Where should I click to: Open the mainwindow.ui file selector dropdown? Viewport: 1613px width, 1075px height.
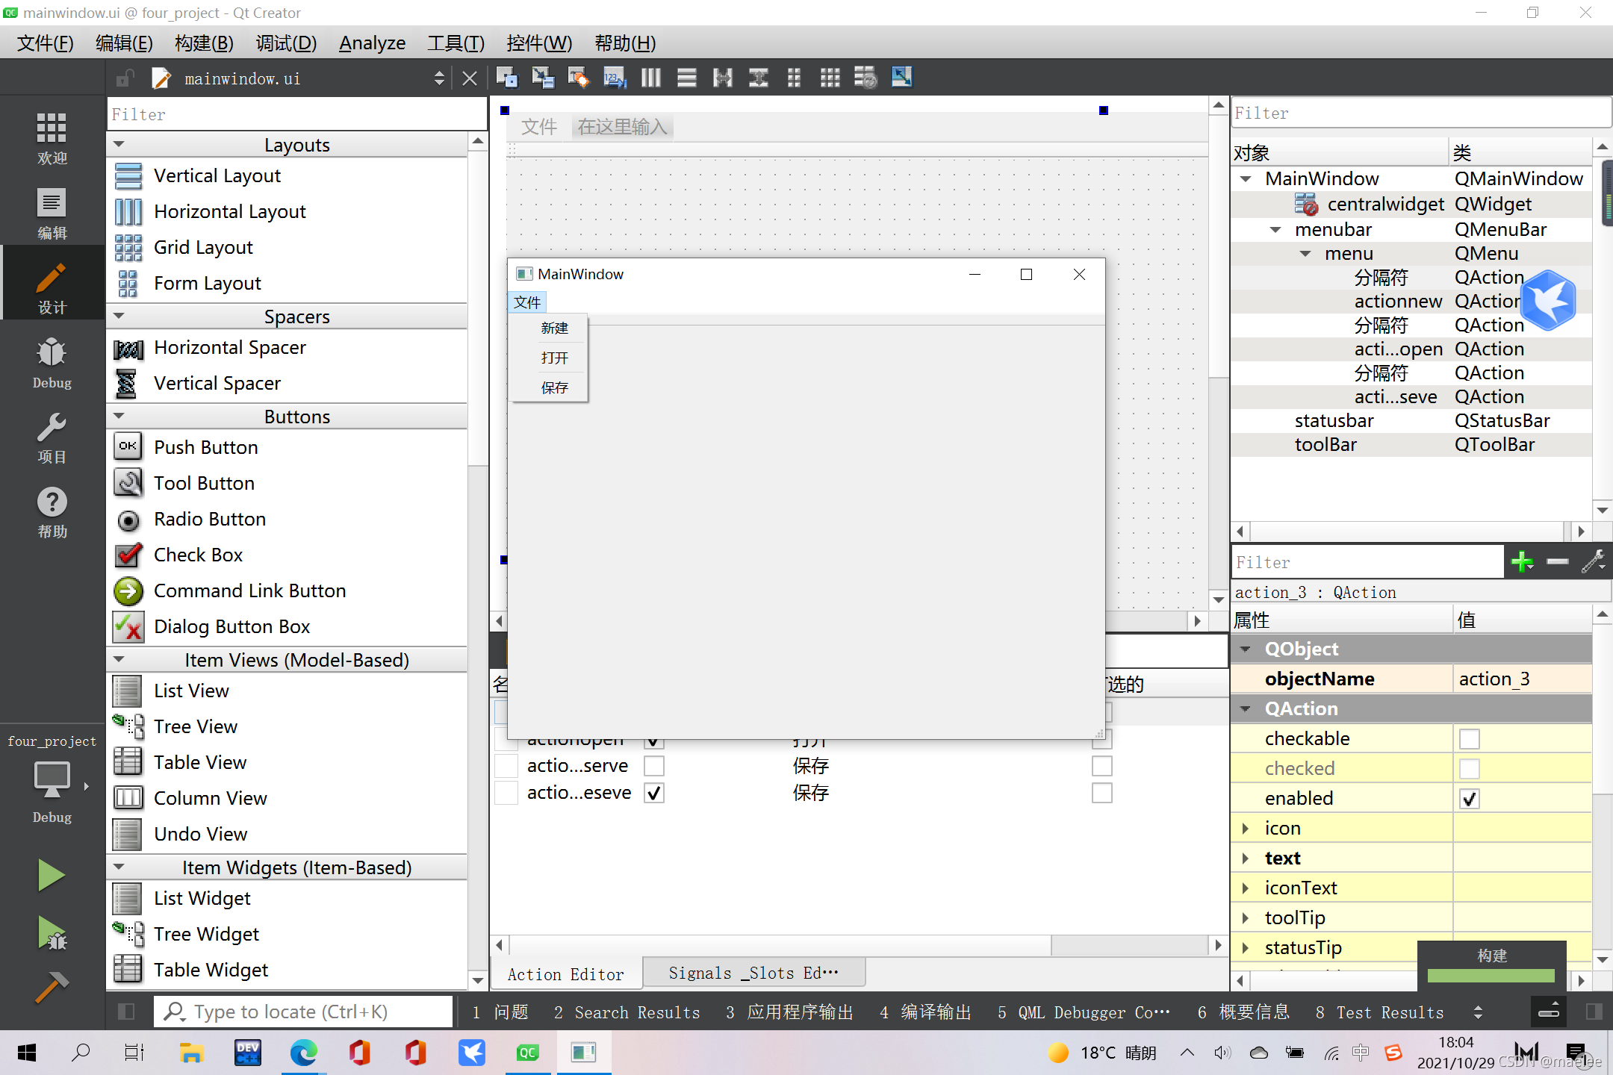click(439, 78)
